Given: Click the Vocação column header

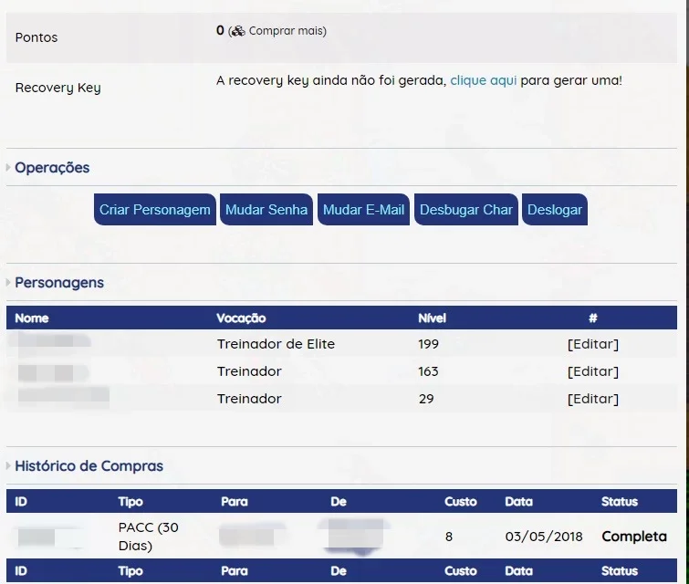Looking at the screenshot, I should (241, 318).
